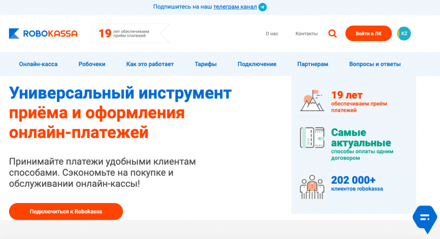The width and height of the screenshot is (440, 239).
Task: Select Как это работает menu item
Action: coord(150,64)
